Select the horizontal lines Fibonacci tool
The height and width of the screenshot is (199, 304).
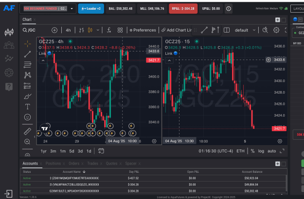(28, 65)
